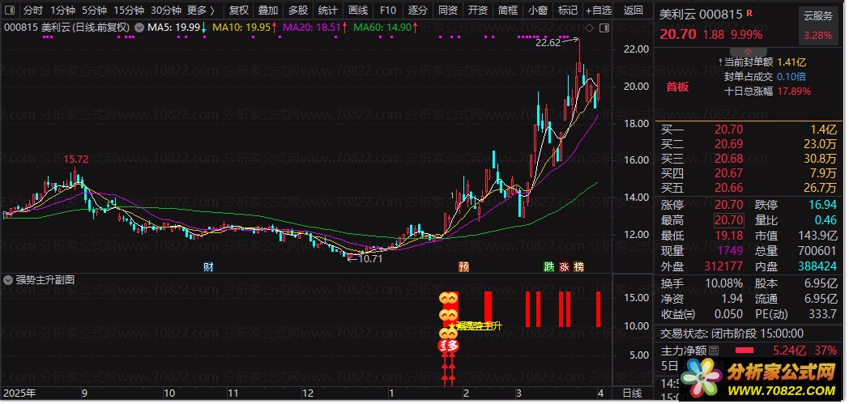This screenshot has height=404, width=849.
Task: Click the 买五 price 20.66 row
Action: [749, 188]
